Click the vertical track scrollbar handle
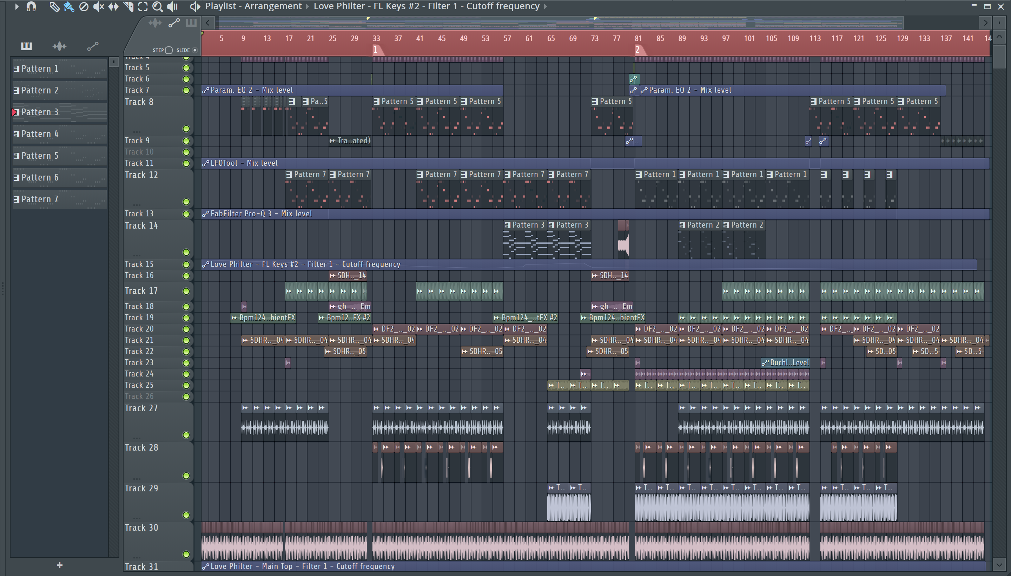The height and width of the screenshot is (576, 1011). [999, 57]
